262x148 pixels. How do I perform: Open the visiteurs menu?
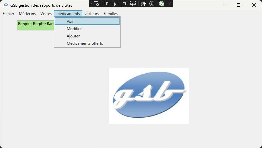pos(92,14)
